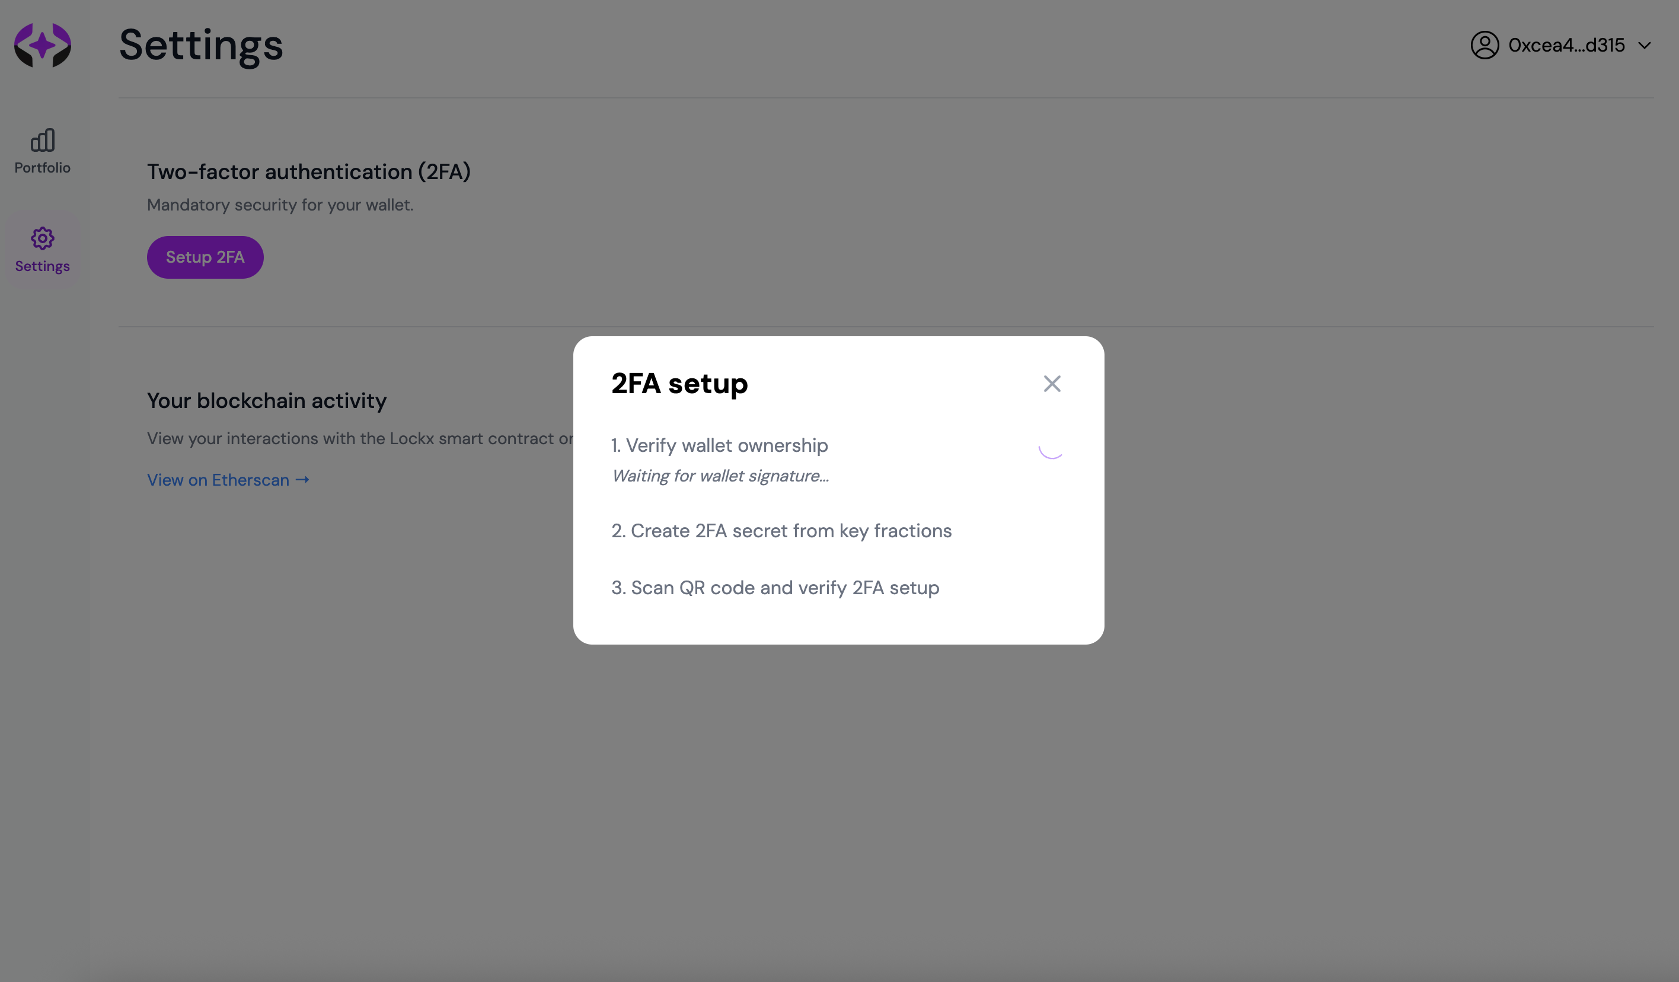Select step 2 Create 2FA secret
This screenshot has width=1679, height=982.
point(781,531)
